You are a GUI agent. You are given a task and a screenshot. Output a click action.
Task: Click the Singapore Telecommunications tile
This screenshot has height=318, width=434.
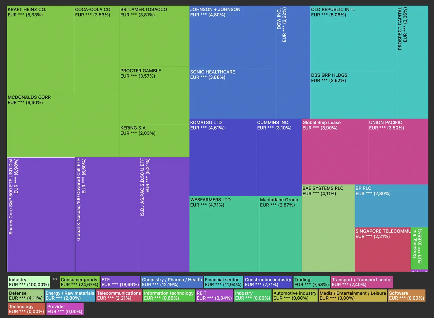coord(382,250)
